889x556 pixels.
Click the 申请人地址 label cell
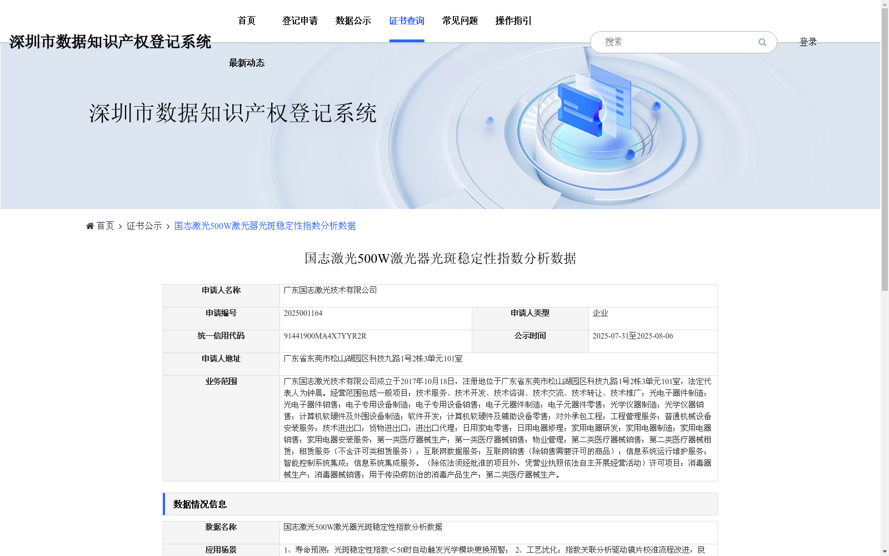[x=221, y=364]
